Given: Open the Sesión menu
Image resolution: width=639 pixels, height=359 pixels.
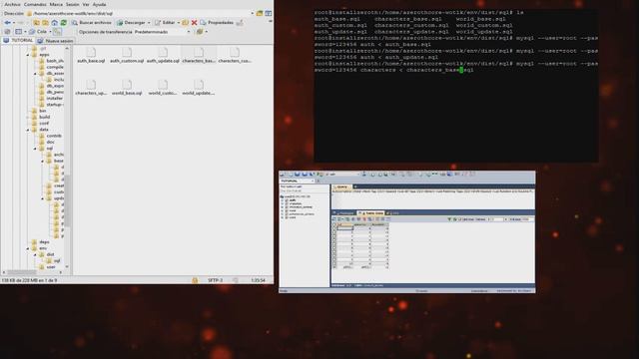Looking at the screenshot, I should click(x=73, y=4).
